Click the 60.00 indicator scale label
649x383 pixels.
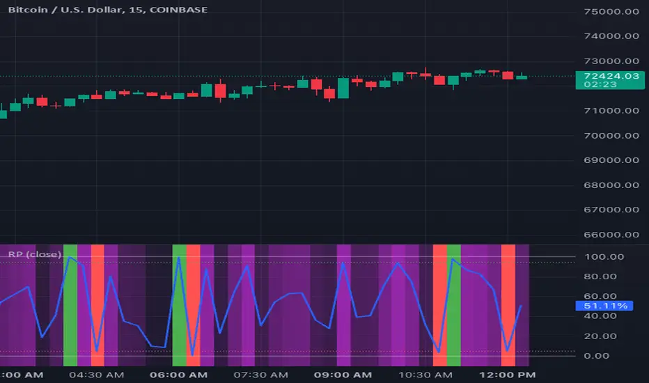click(x=600, y=296)
